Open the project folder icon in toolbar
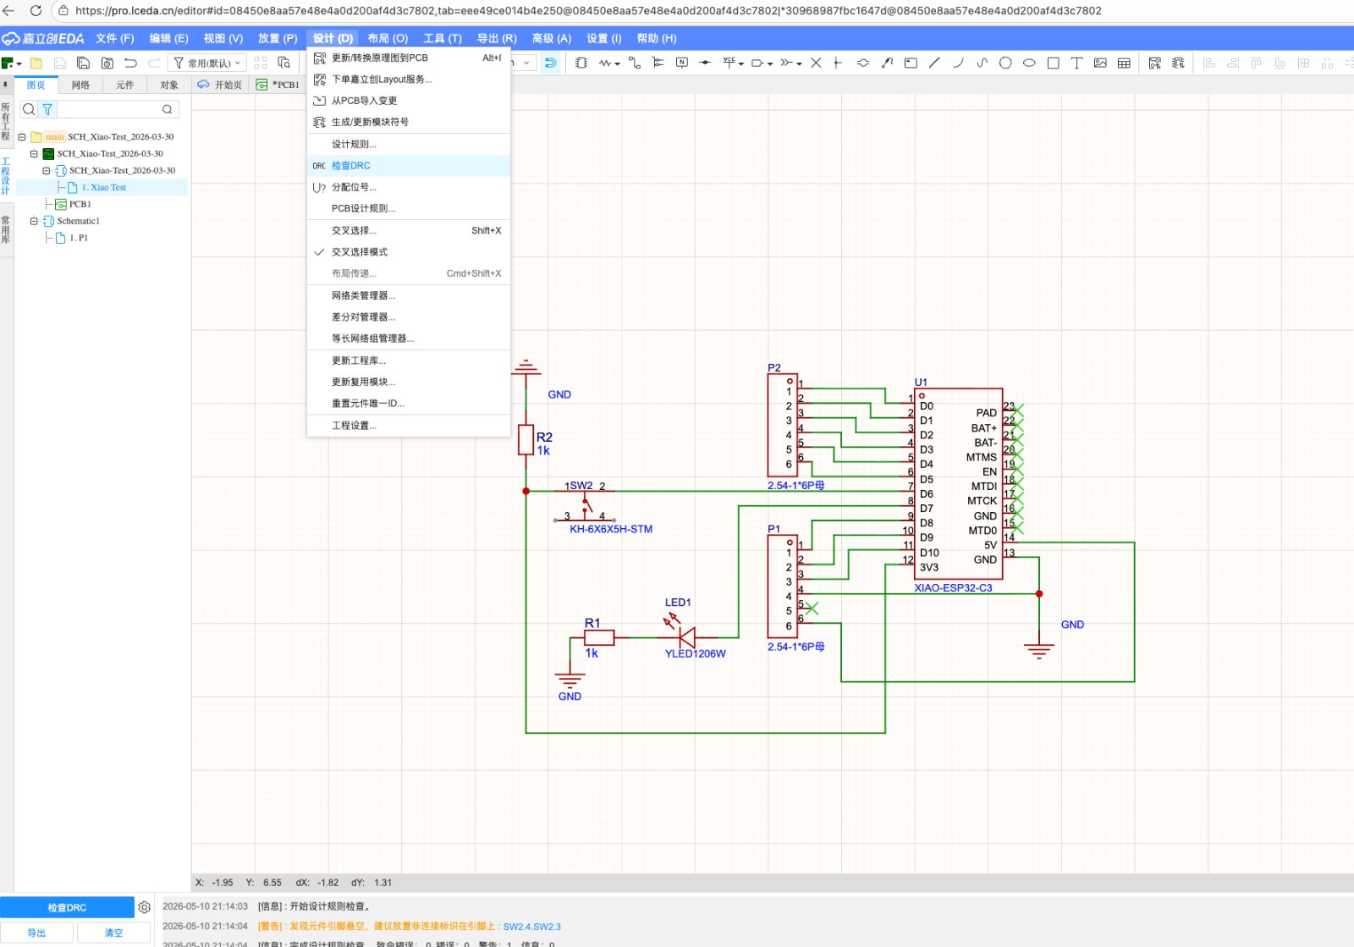 pos(36,63)
